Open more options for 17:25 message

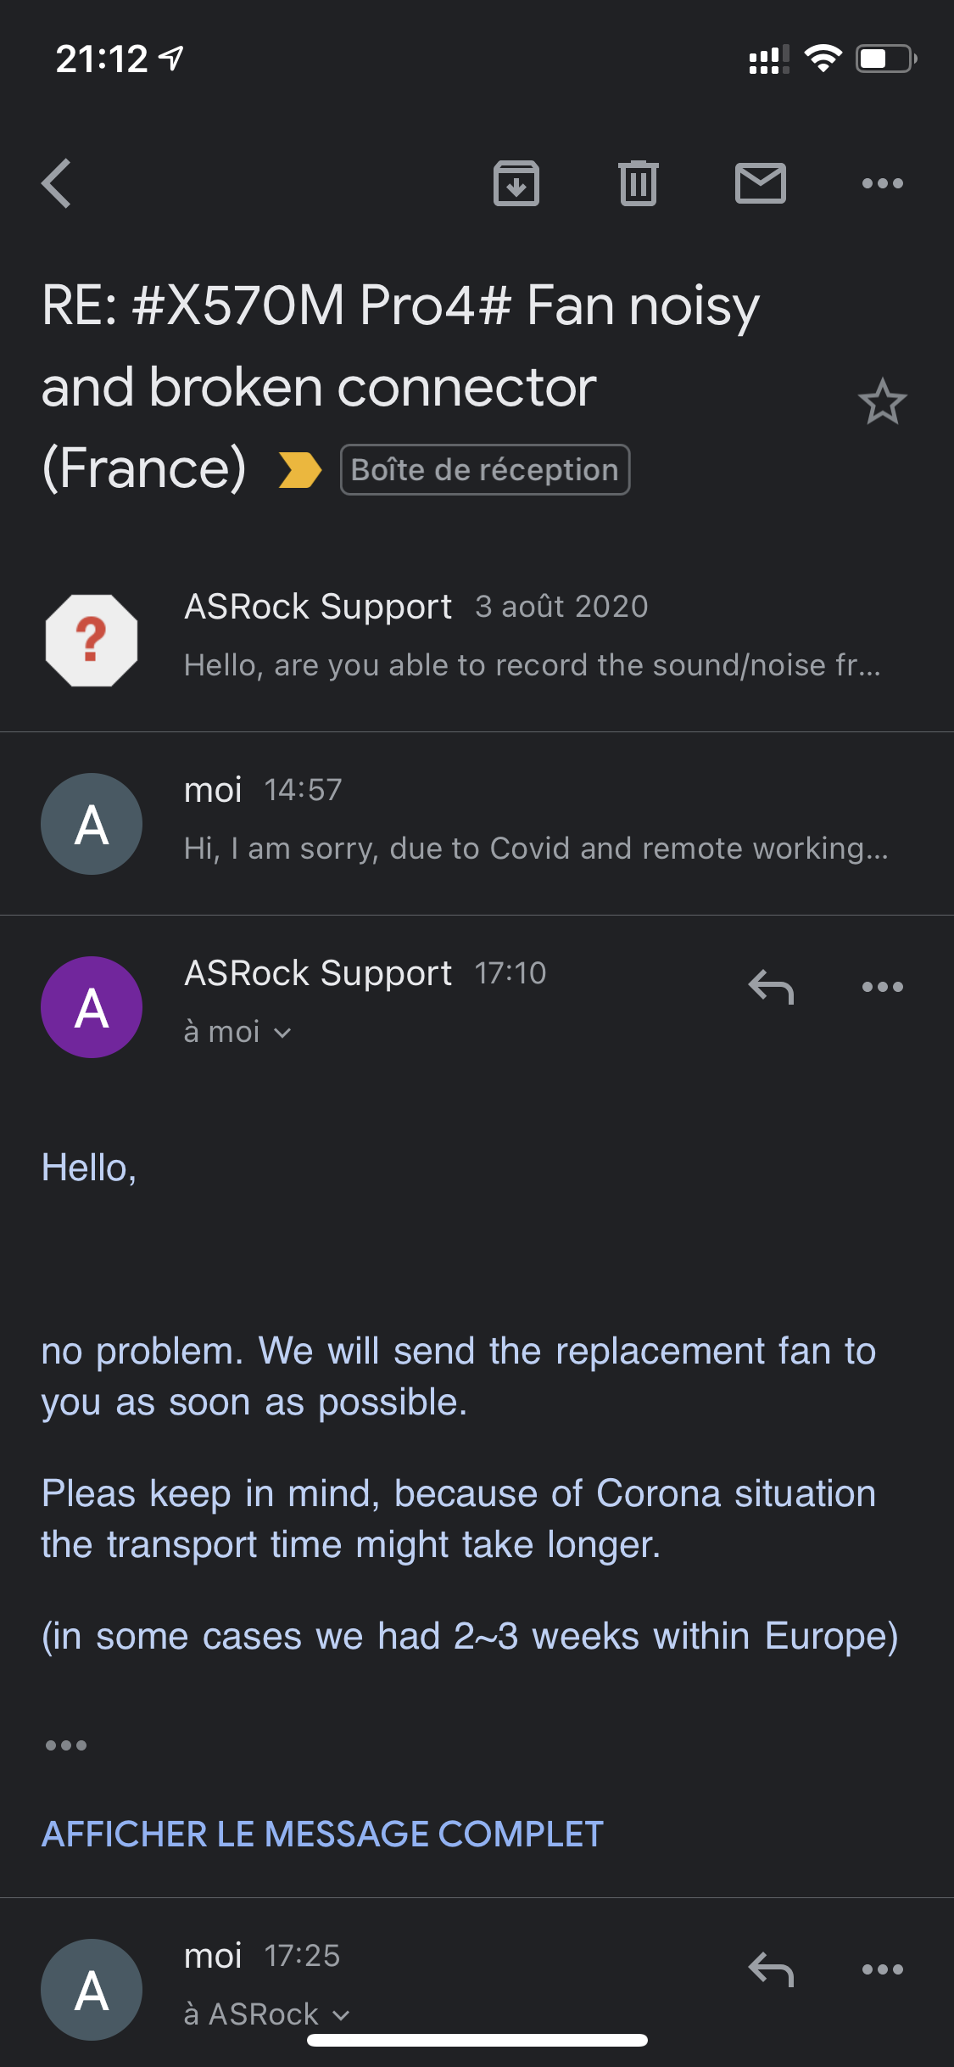pos(882,1969)
